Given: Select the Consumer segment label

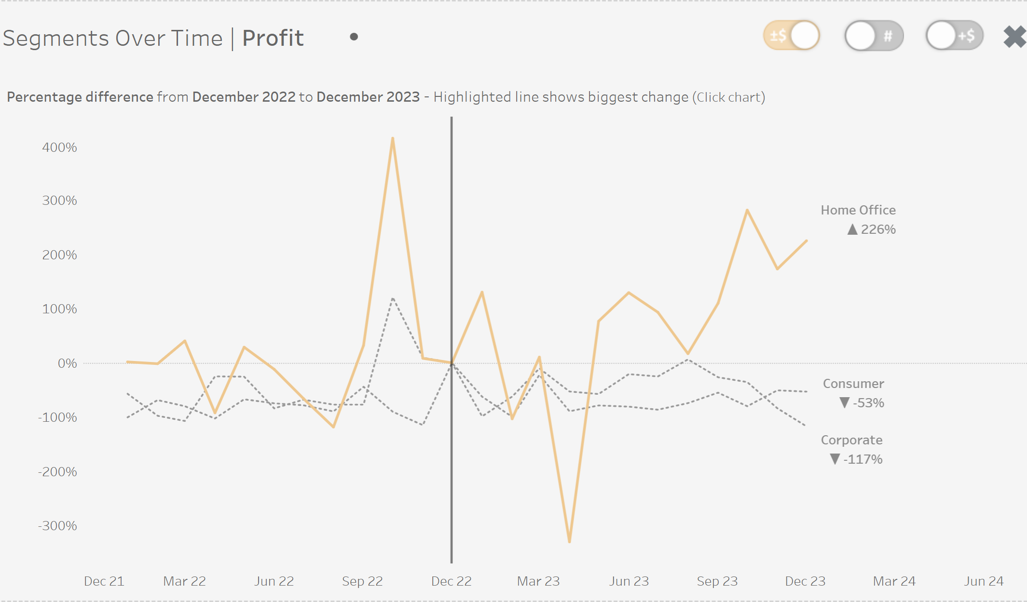Looking at the screenshot, I should [x=853, y=384].
